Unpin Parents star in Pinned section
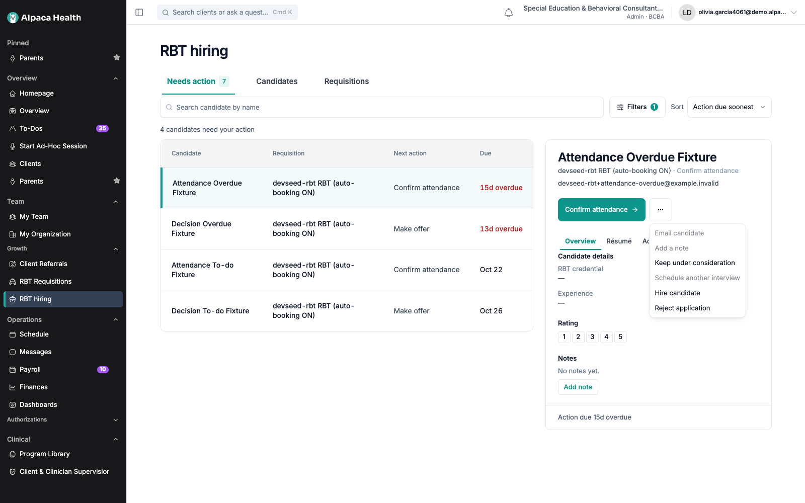Screen dimensions: 805x503 (x=117, y=58)
